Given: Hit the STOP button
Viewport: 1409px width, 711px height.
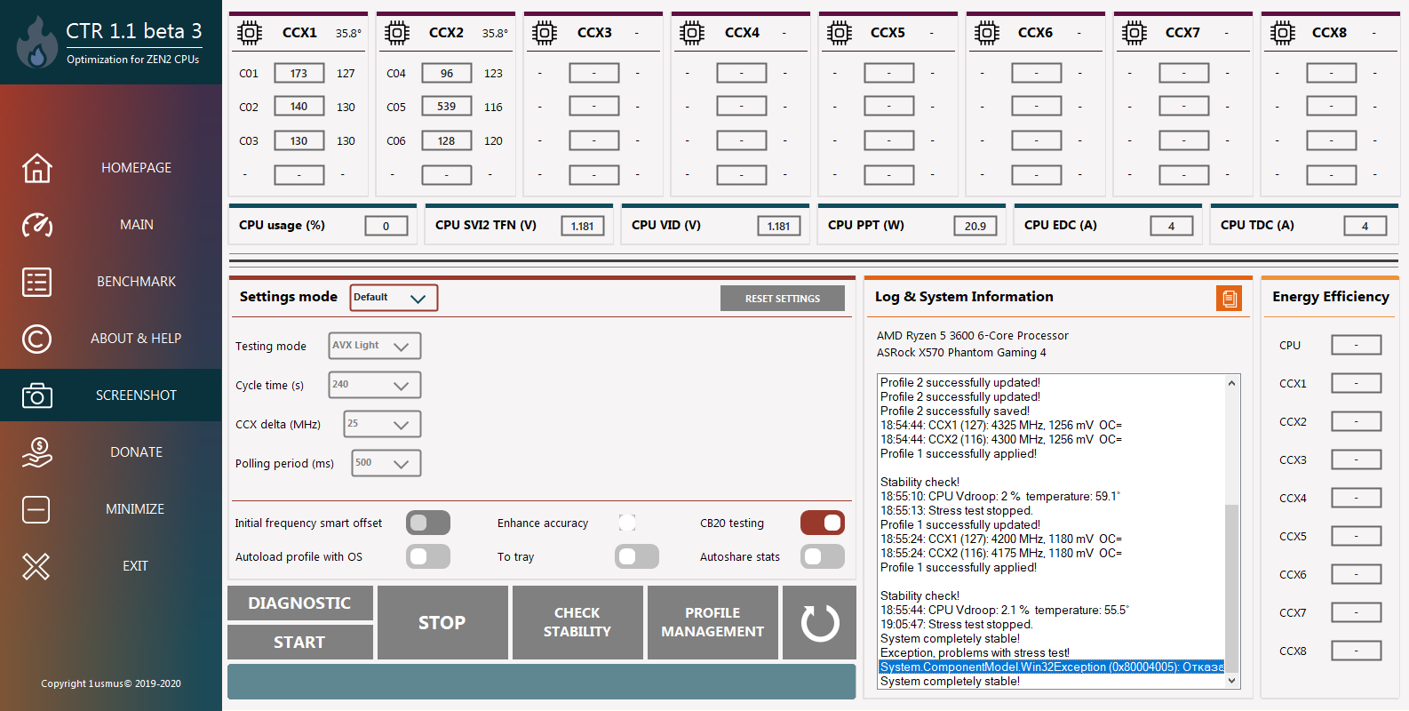Looking at the screenshot, I should click(442, 623).
